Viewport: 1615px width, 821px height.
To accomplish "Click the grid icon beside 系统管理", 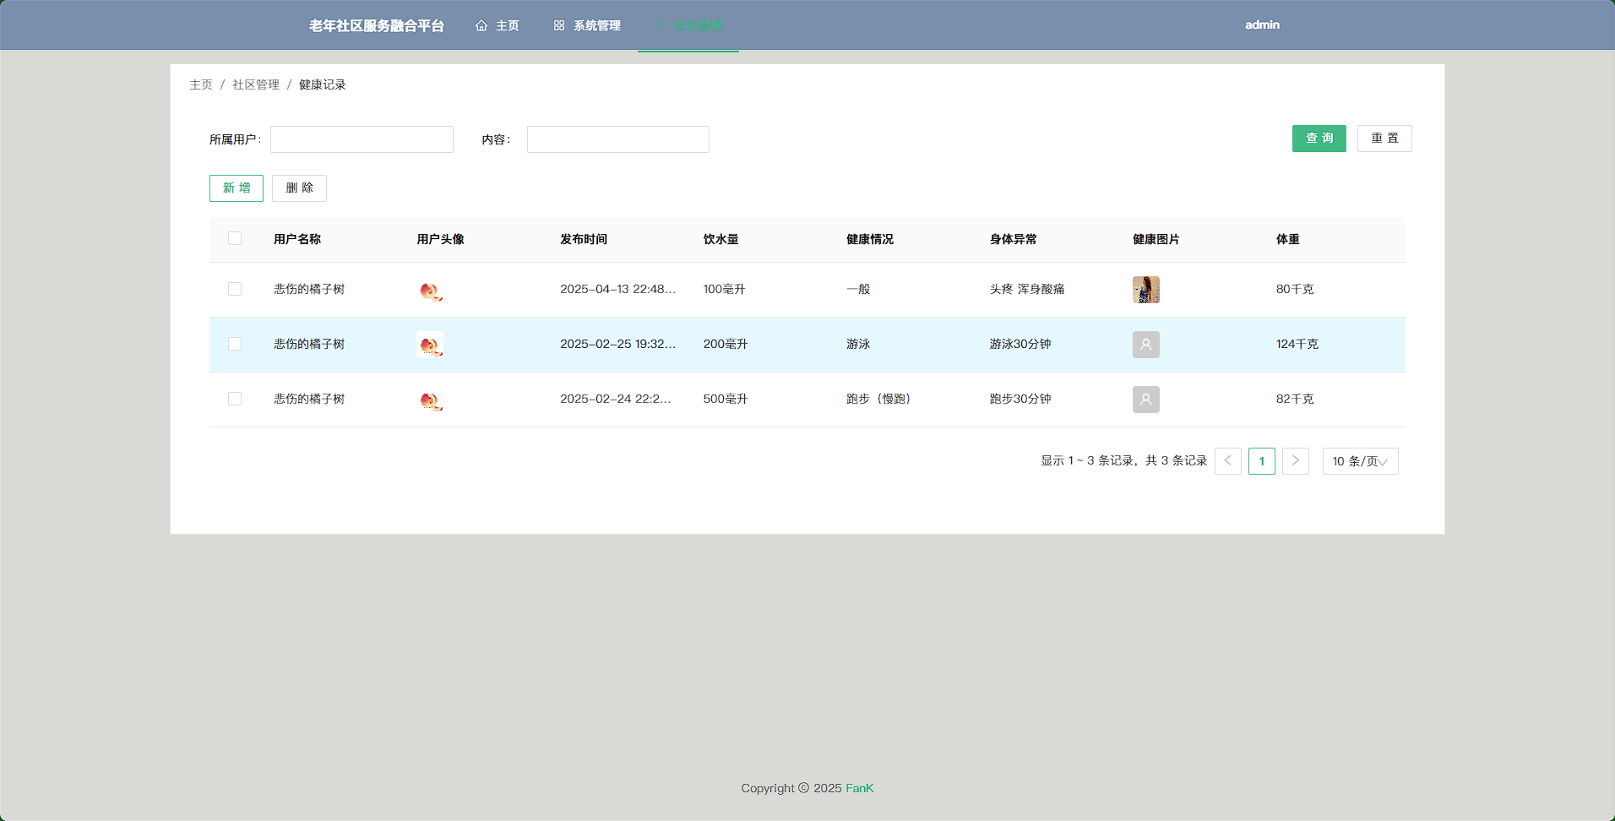I will pyautogui.click(x=559, y=26).
